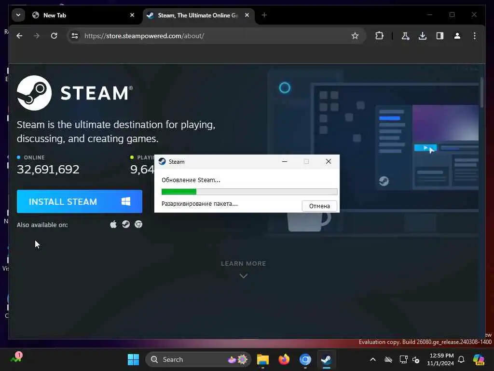494x371 pixels.
Task: Go back with the browser back arrow
Action: (19, 36)
